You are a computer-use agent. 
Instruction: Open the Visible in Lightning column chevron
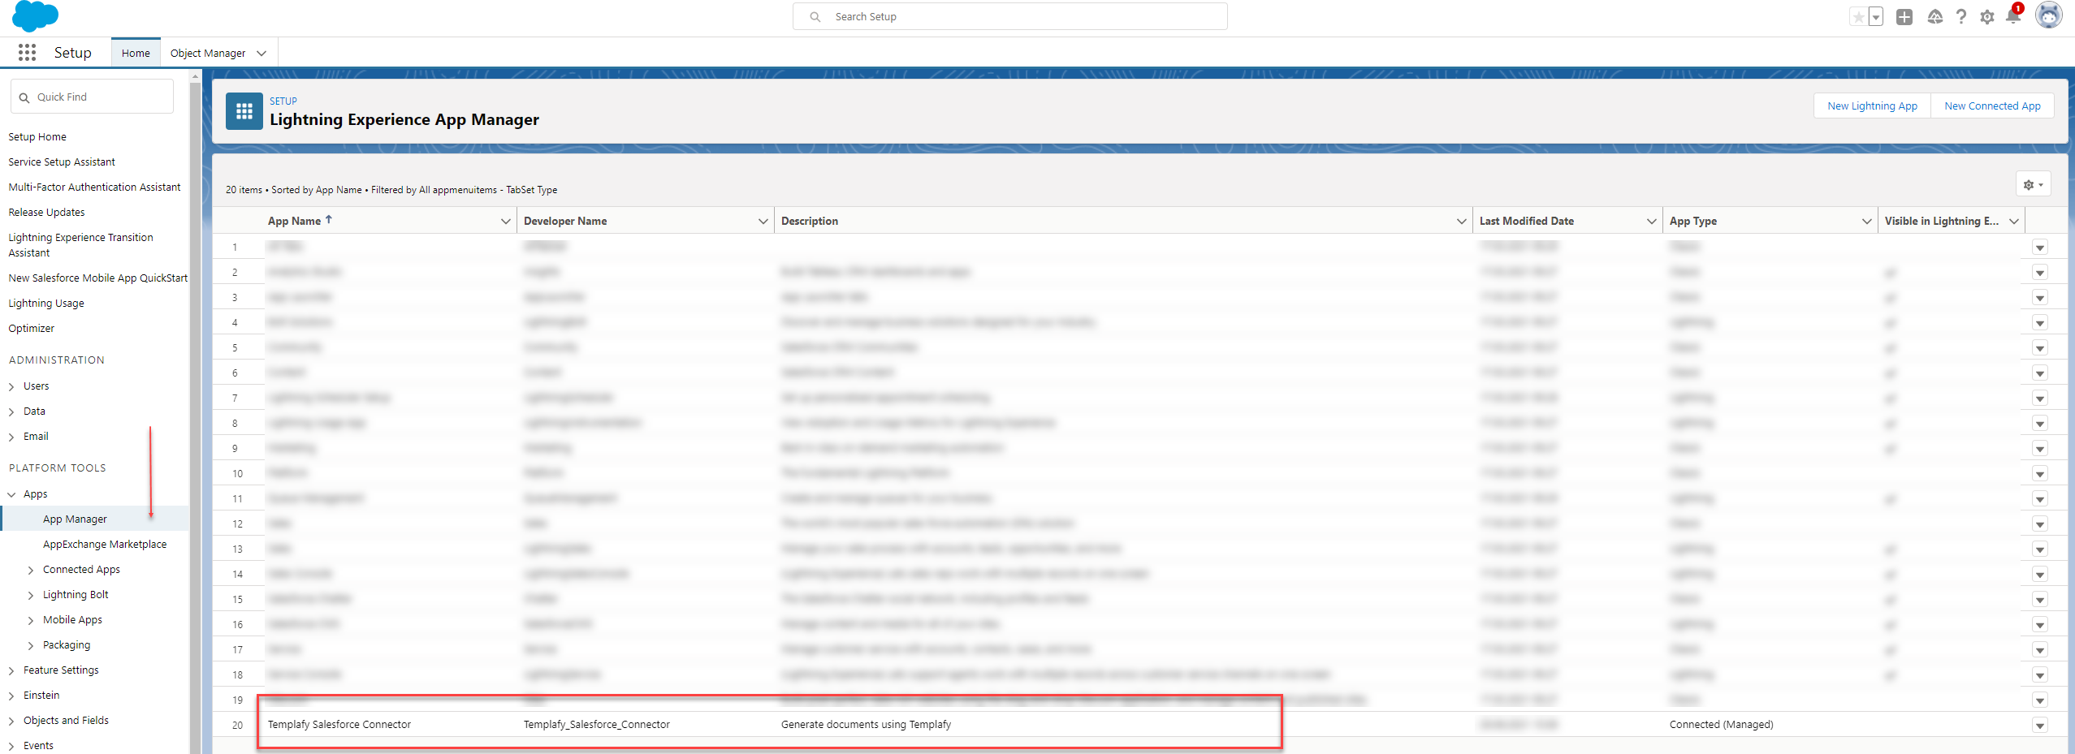(x=2013, y=222)
